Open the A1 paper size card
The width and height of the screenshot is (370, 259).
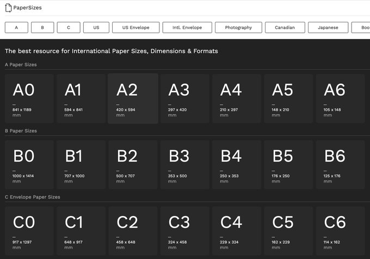pos(81,98)
